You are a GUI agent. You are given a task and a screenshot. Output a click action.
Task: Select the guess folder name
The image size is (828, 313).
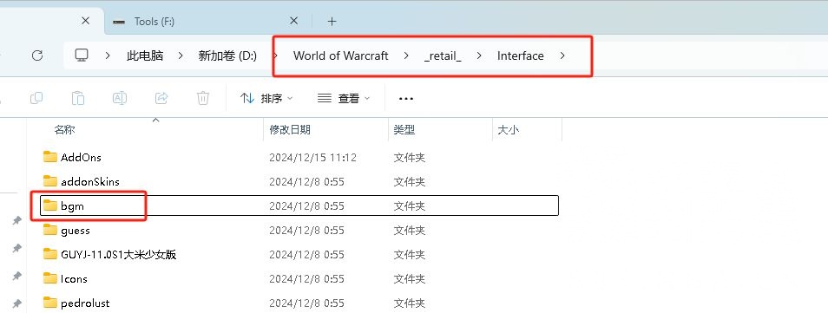pos(75,231)
